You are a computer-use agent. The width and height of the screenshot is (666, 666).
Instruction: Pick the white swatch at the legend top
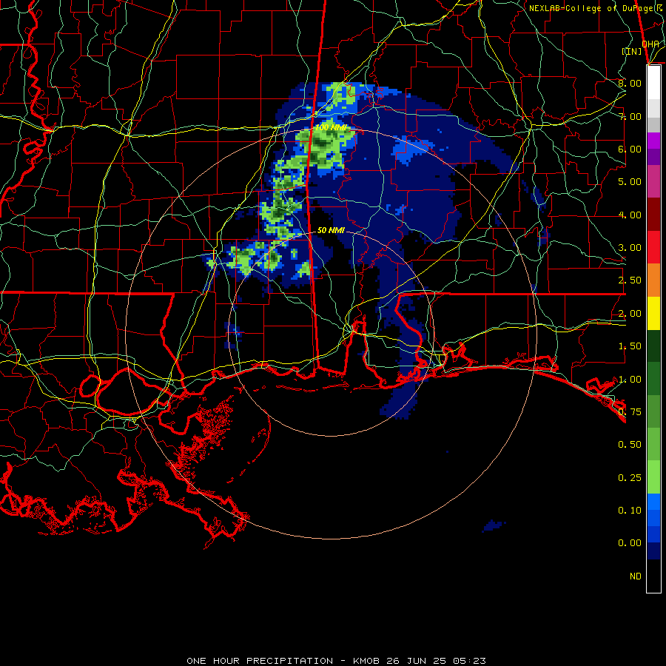653,83
